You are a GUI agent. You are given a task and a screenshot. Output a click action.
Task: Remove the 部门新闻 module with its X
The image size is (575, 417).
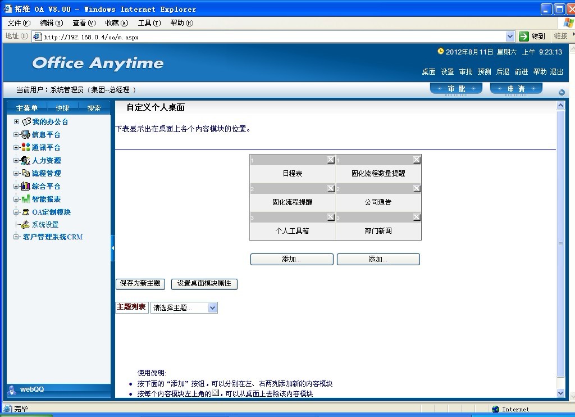point(417,217)
